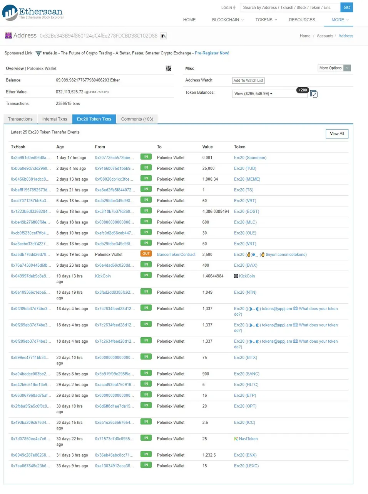This screenshot has width=368, height=494.
Task: Go to the Home nav item
Action: point(189,20)
